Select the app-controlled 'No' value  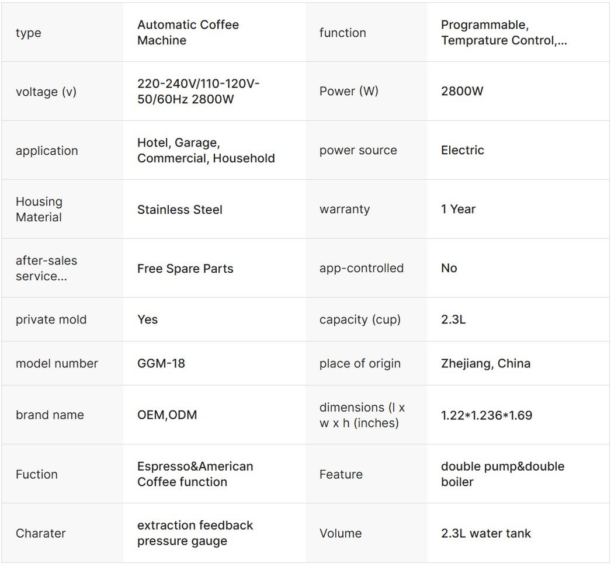coord(449,269)
